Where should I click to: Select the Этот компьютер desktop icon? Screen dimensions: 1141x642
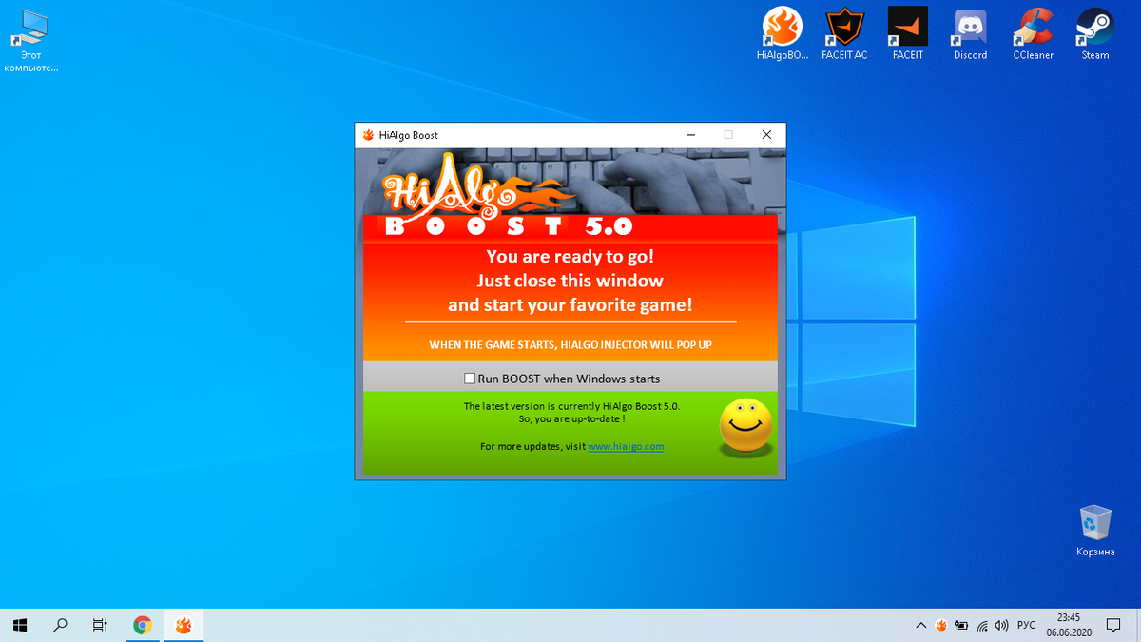pos(31,40)
